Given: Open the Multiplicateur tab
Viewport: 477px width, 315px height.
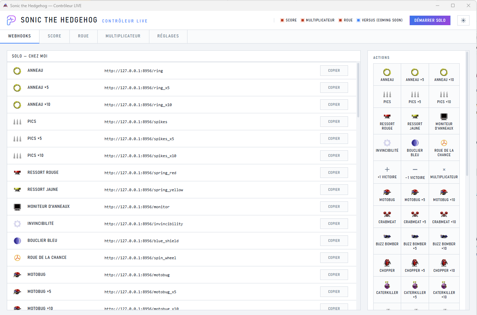Looking at the screenshot, I should coord(123,36).
